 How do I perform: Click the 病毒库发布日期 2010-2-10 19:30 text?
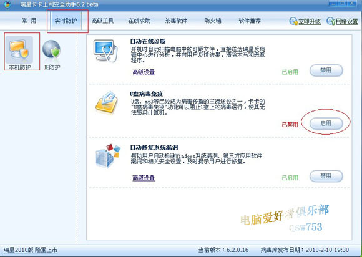(x=305, y=250)
